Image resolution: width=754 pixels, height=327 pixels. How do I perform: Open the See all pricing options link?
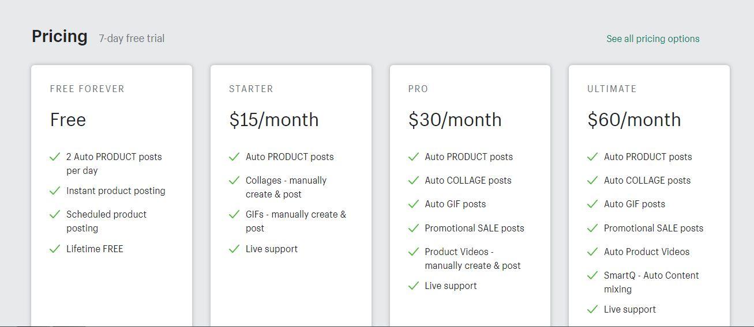click(652, 39)
